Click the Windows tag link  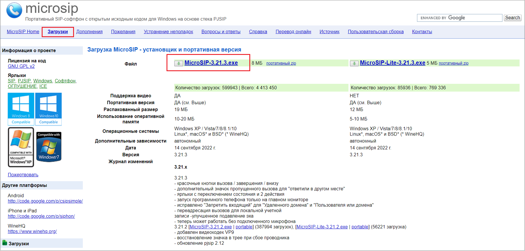(x=43, y=81)
